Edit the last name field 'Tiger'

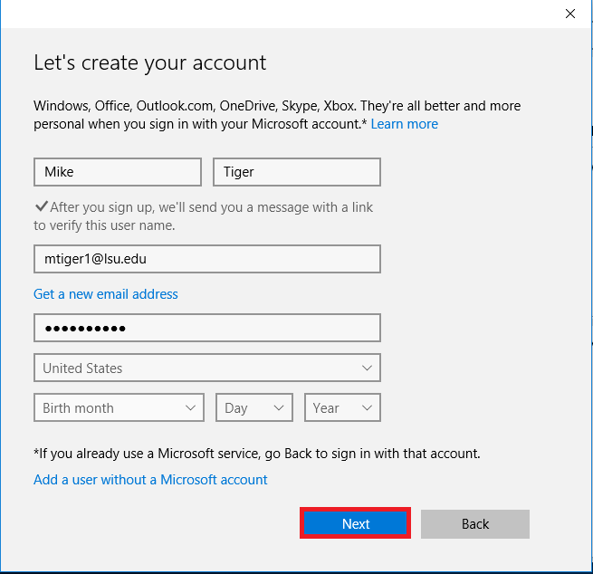tap(297, 172)
